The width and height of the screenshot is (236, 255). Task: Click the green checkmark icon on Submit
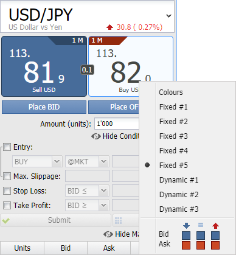[x=6, y=220]
